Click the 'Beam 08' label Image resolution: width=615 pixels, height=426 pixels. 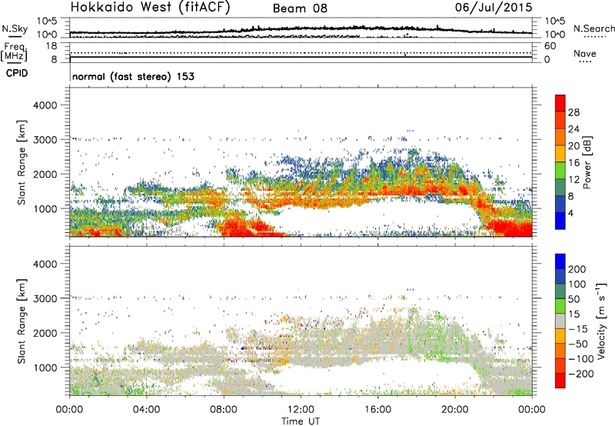[300, 8]
